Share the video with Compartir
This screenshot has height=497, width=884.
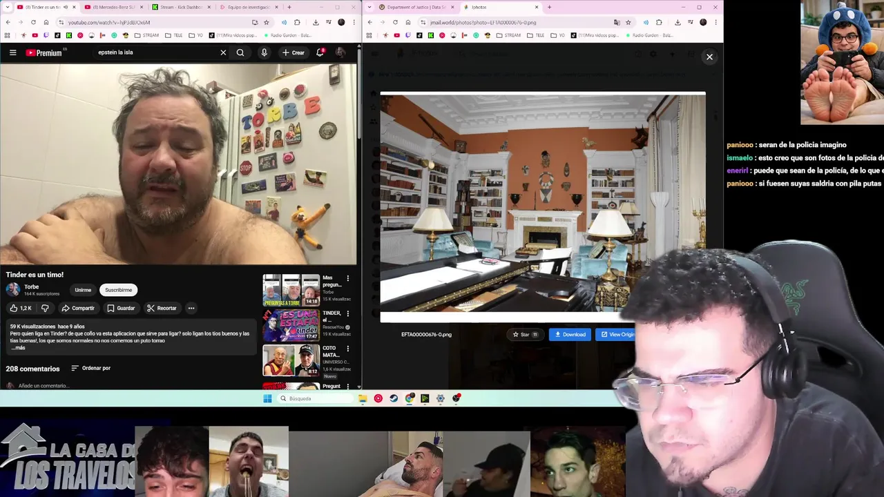pos(78,308)
